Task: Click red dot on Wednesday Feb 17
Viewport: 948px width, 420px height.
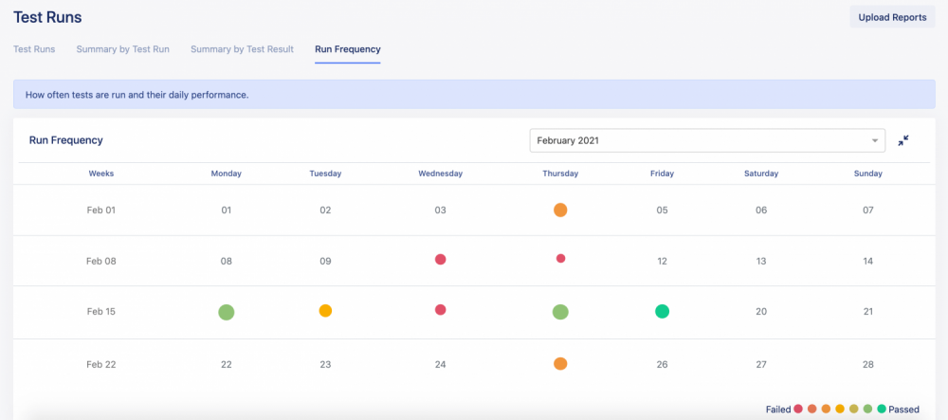Action: pyautogui.click(x=440, y=309)
